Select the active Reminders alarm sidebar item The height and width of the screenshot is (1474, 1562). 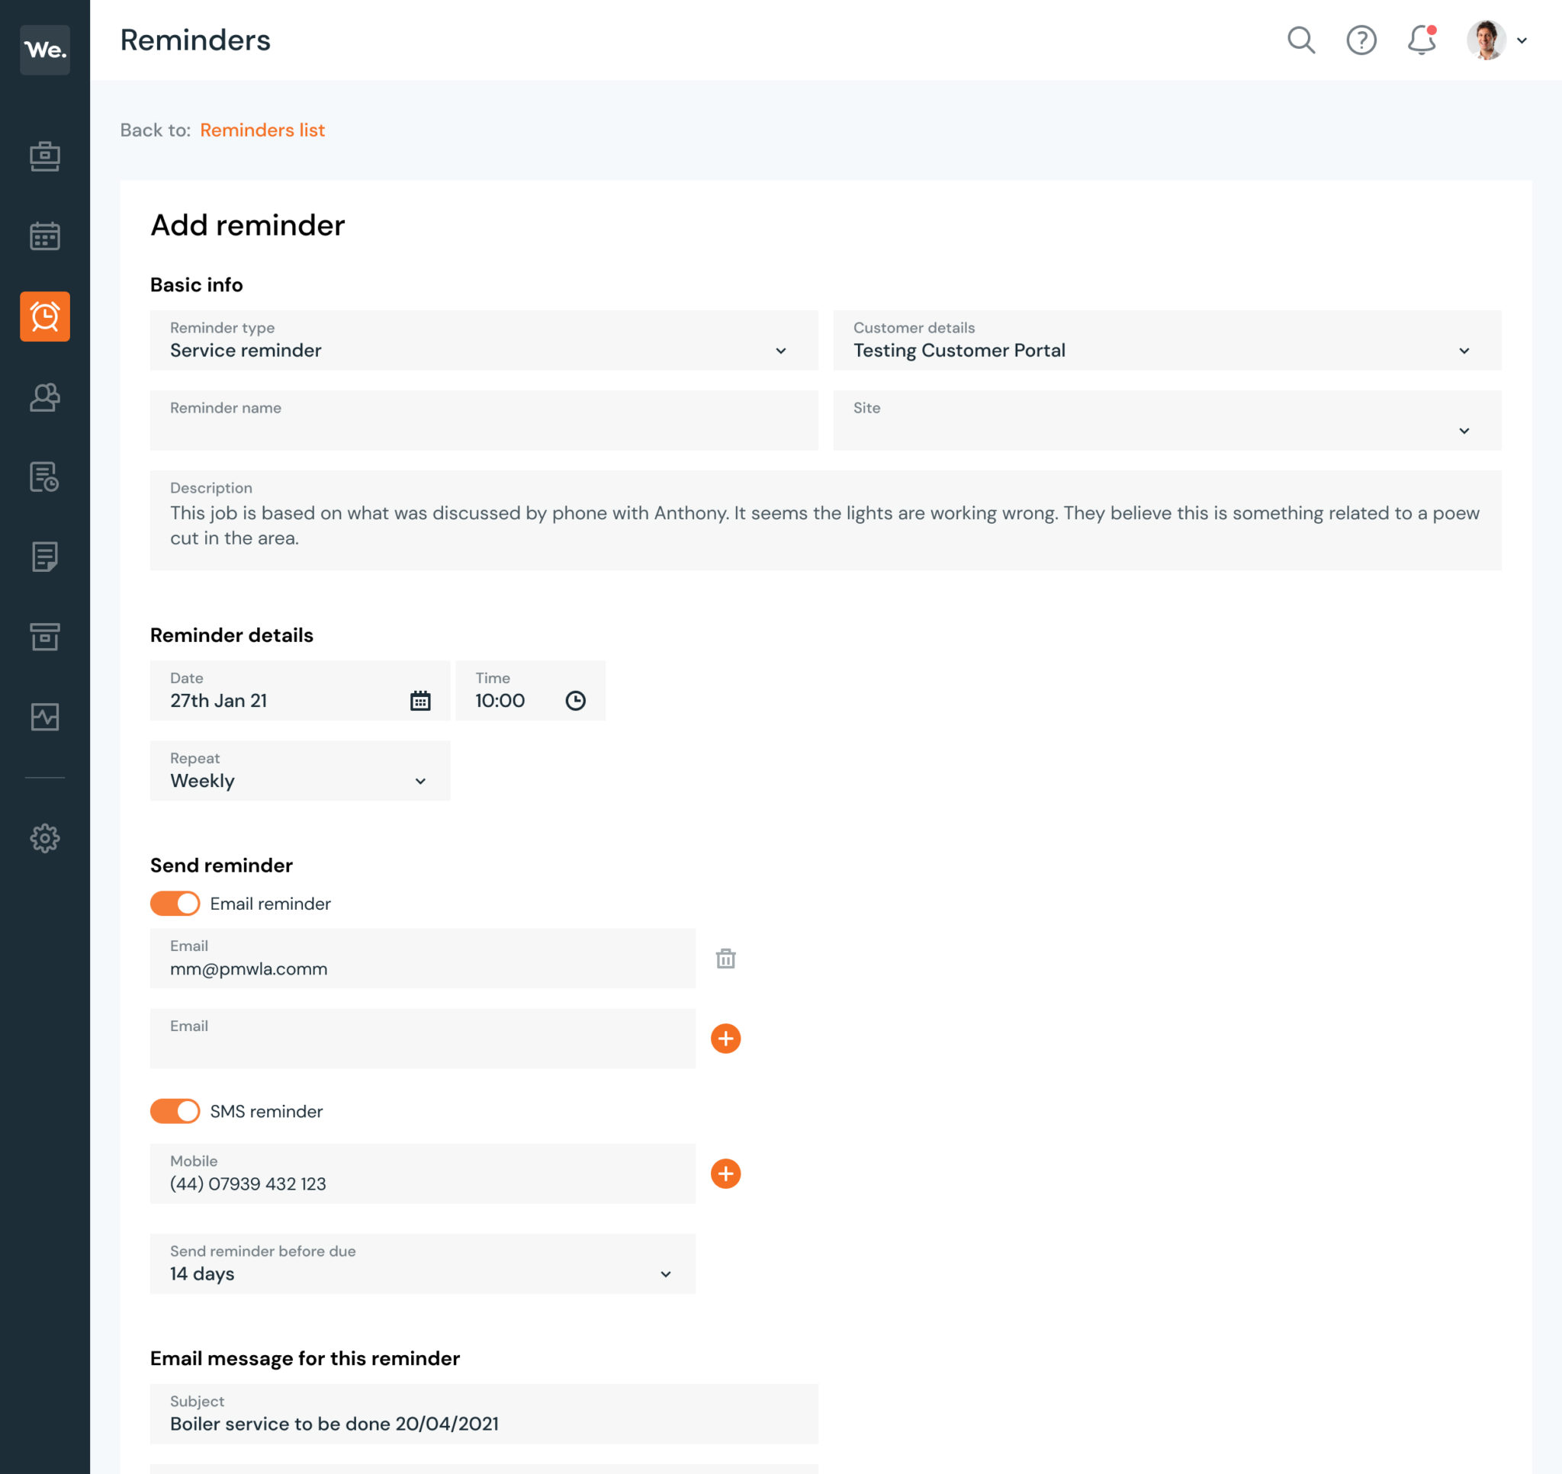[x=45, y=316]
